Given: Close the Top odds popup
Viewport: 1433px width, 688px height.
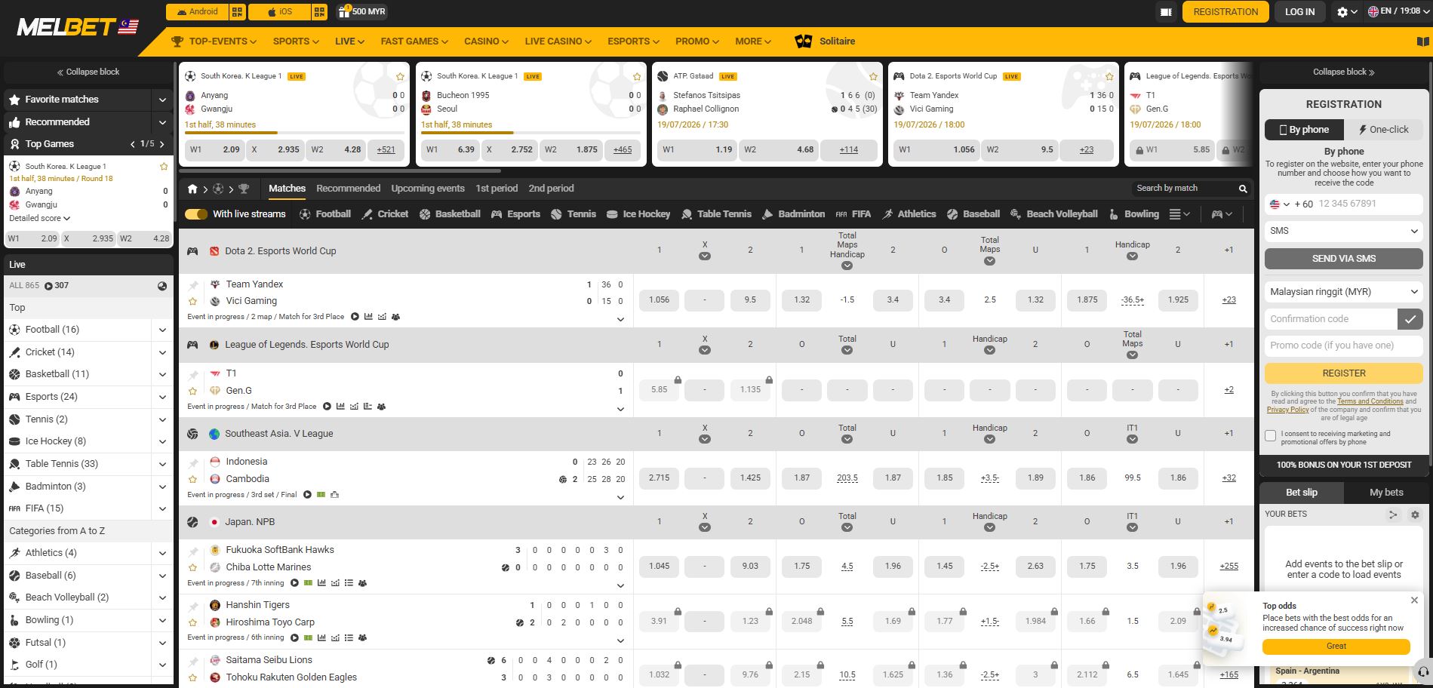Looking at the screenshot, I should 1414,600.
